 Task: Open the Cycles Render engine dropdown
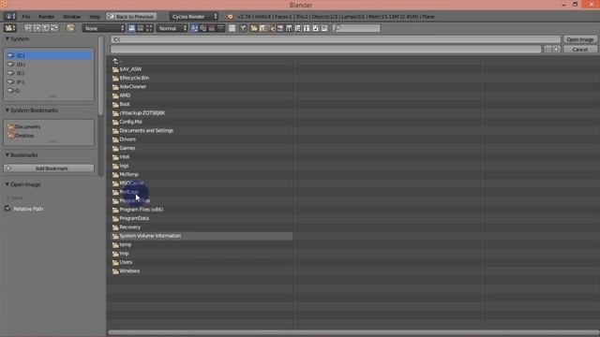[194, 17]
